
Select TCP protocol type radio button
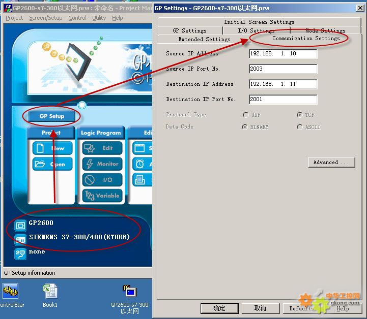coord(299,115)
